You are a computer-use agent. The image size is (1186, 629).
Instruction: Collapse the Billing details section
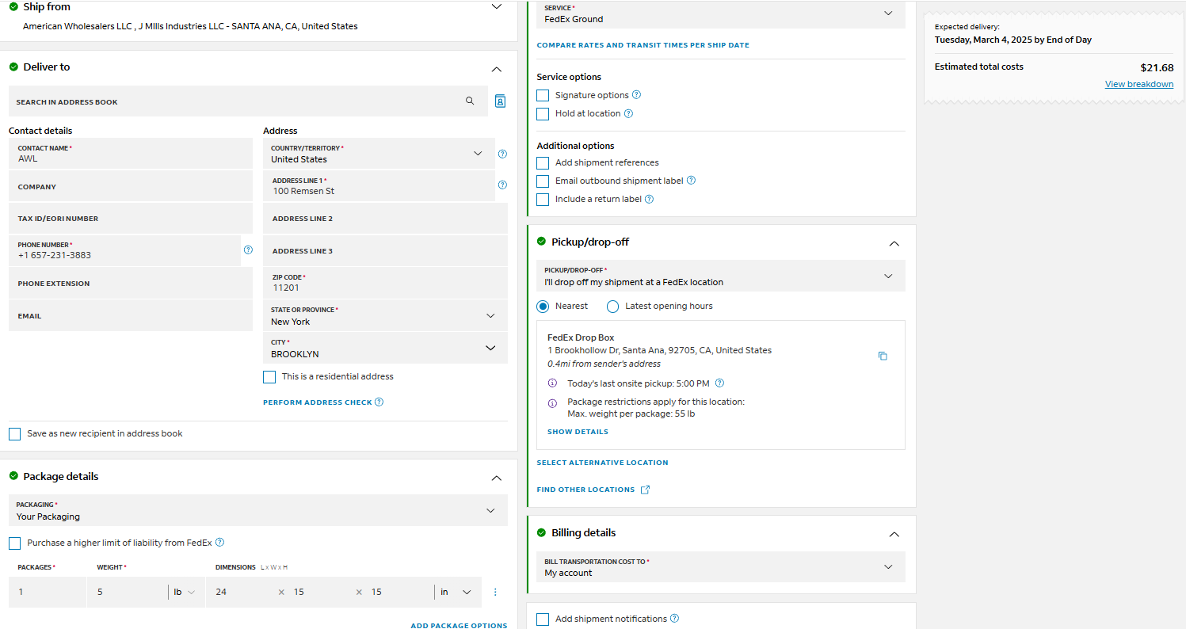pyautogui.click(x=894, y=534)
